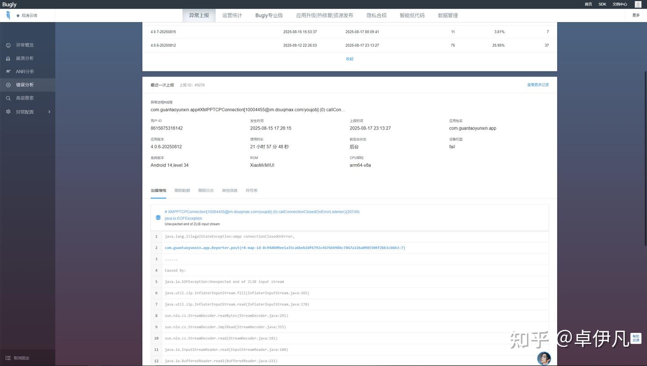
Task: Expand the 异常配置 submenu chevron
Action: point(49,112)
